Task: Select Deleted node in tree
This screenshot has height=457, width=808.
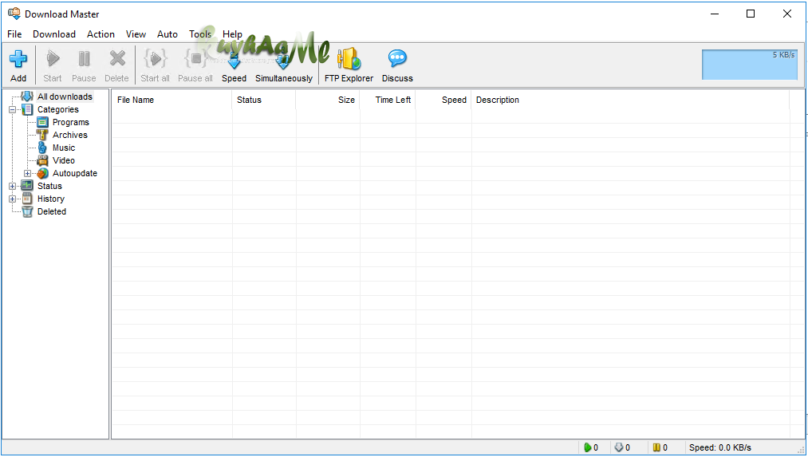Action: click(x=52, y=211)
